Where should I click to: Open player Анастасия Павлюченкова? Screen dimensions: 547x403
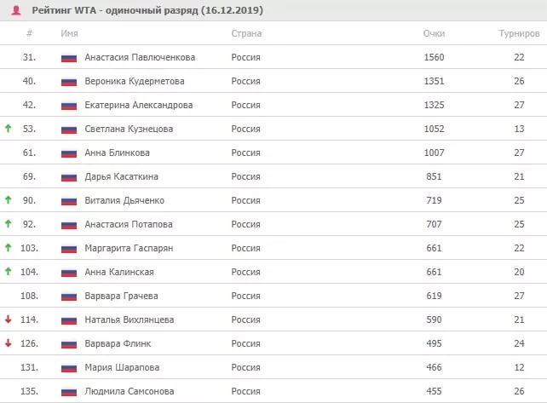click(140, 57)
